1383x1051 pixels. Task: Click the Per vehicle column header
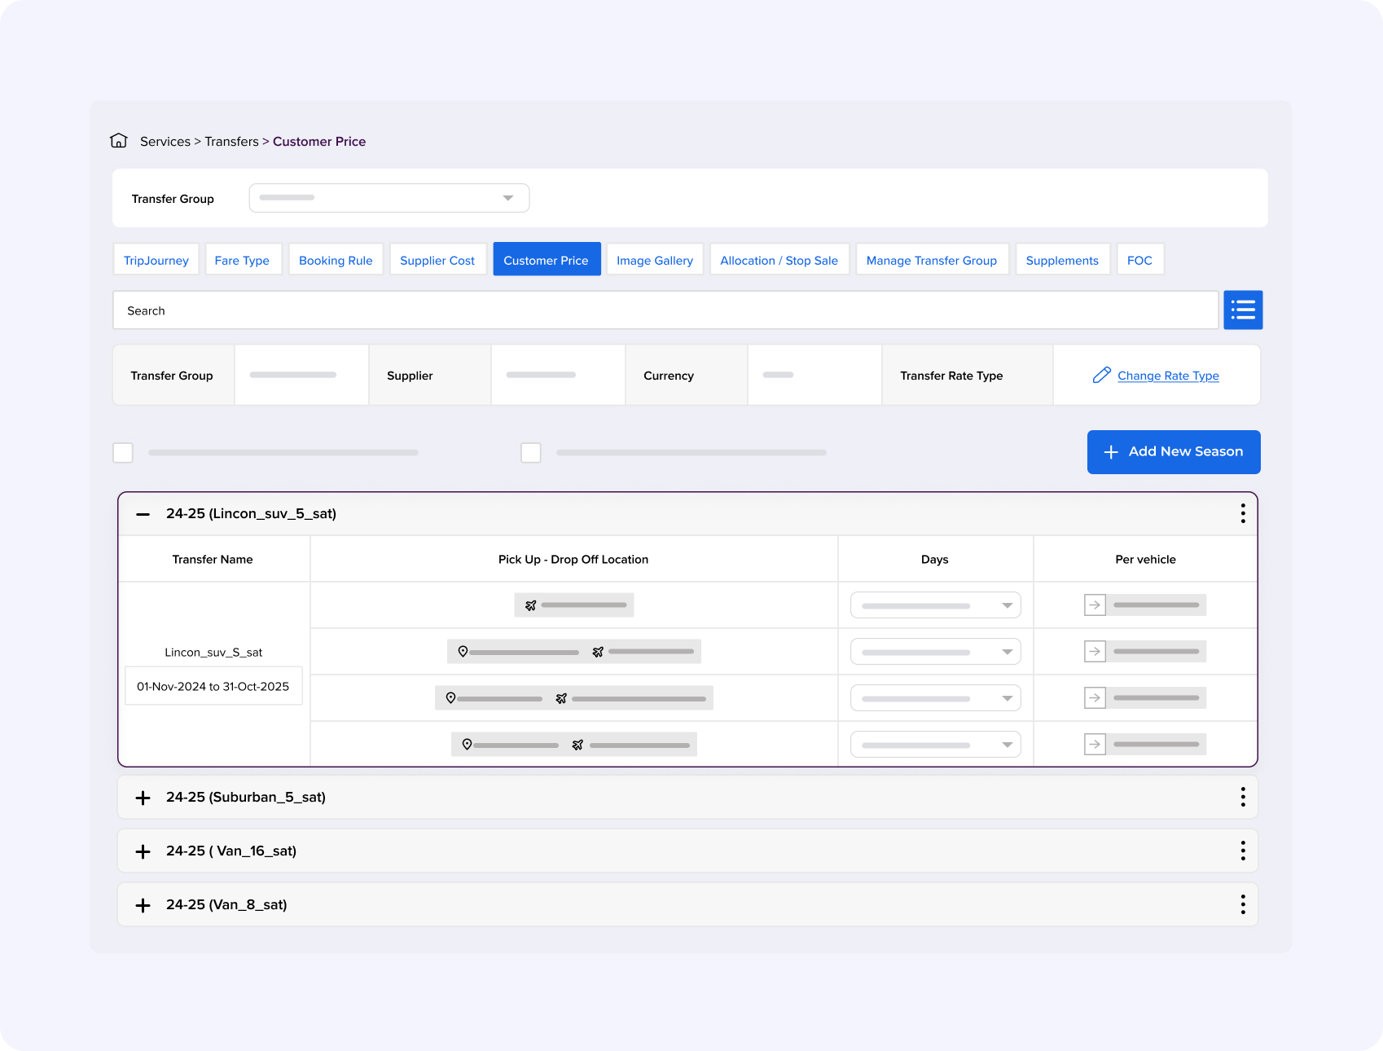coord(1145,559)
